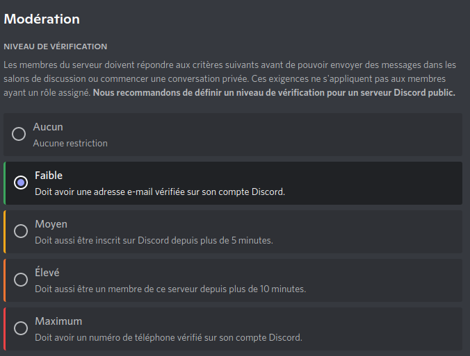Click the Moyen option label
The width and height of the screenshot is (470, 356).
pos(51,224)
